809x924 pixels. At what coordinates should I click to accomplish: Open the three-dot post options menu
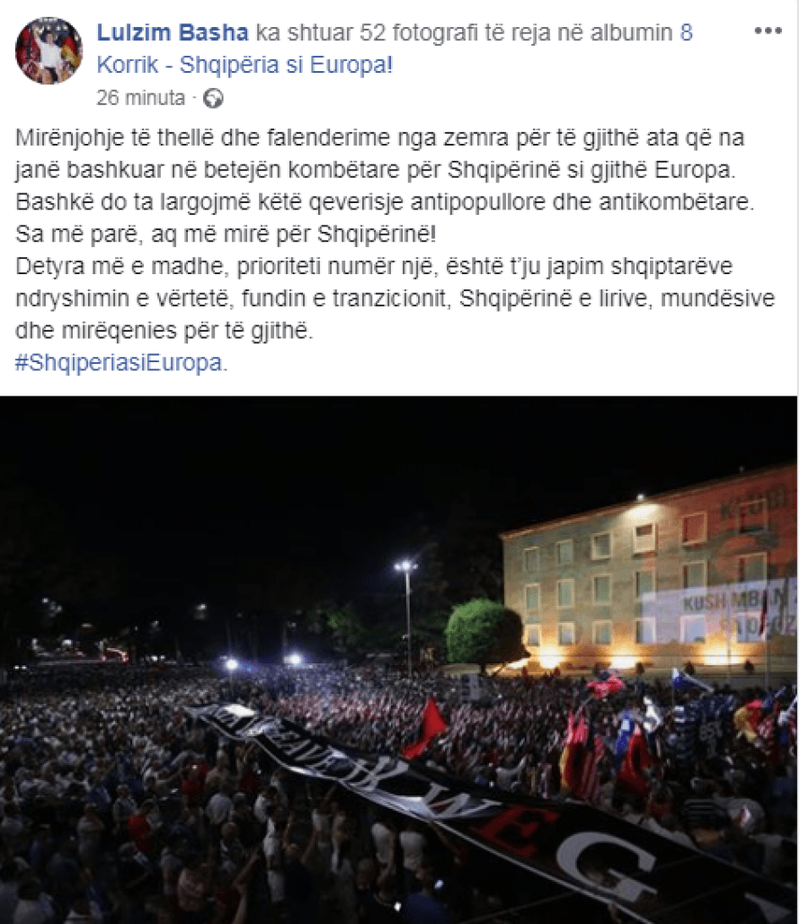pos(768,31)
